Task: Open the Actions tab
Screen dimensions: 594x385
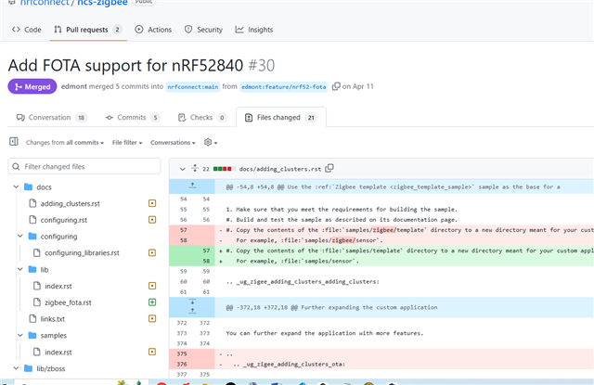Action: coord(153,30)
